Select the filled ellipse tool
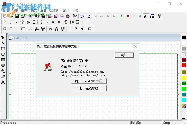This screenshot has width=187, height=125. [3, 65]
